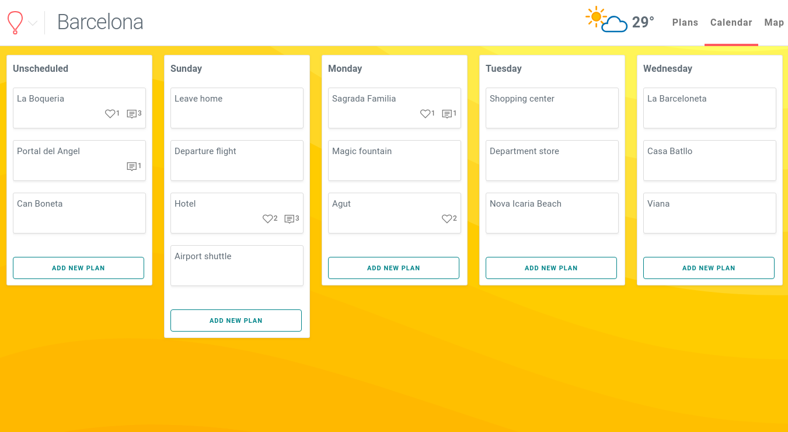Switch to the Plans tab
Viewport: 788px width, 432px height.
coord(685,23)
